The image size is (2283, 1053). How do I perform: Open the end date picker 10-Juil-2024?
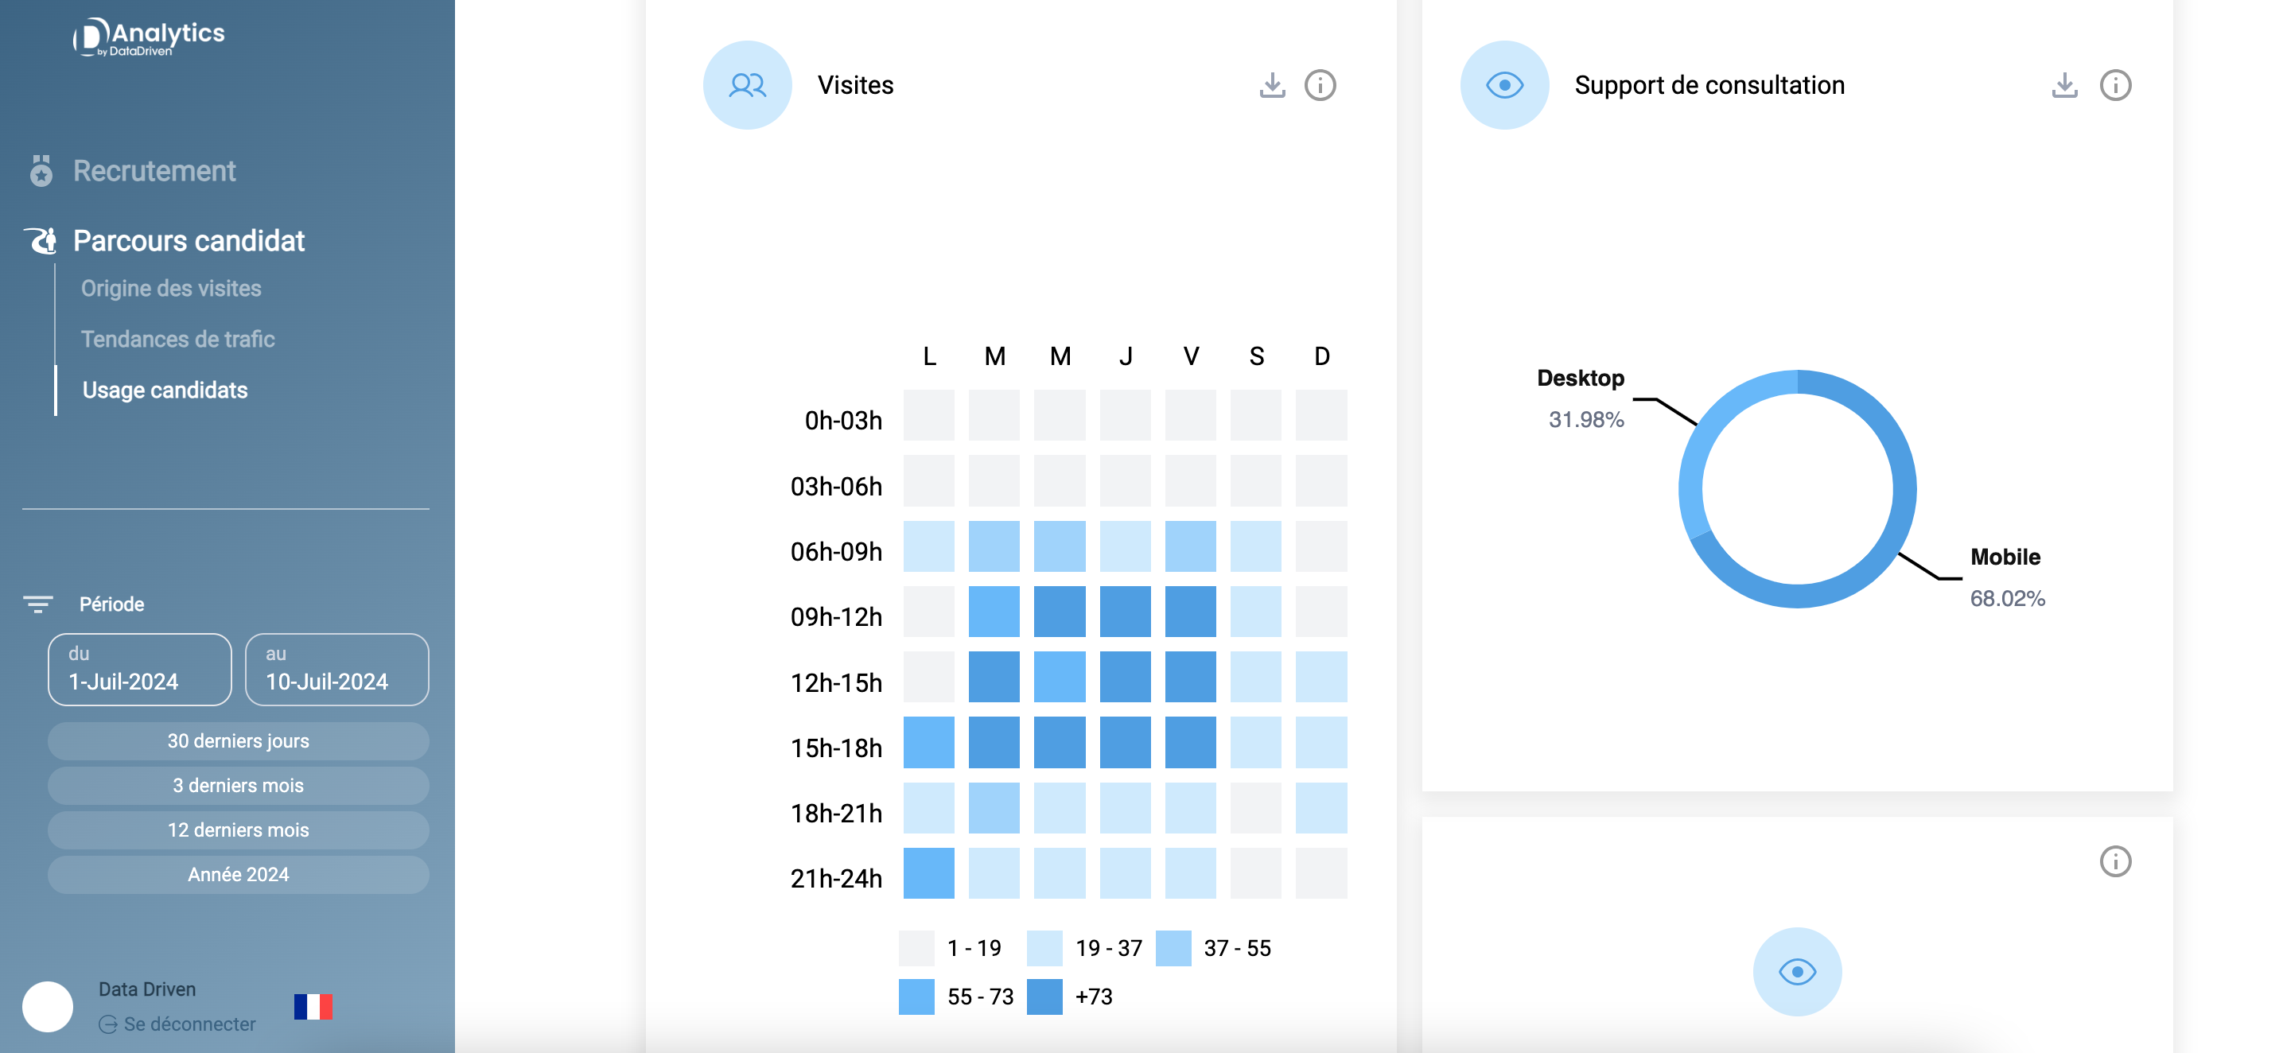click(x=336, y=669)
